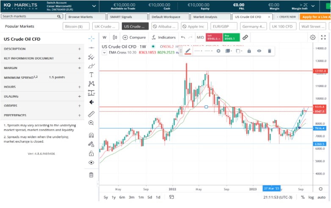Screen dimensions: 331x208
Task: Remove all drawings with trash icon
Action: coord(91,175)
